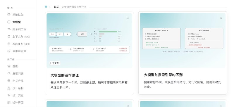Click the 认识 section heading
The height and width of the screenshot is (107, 234).
(x=56, y=7)
